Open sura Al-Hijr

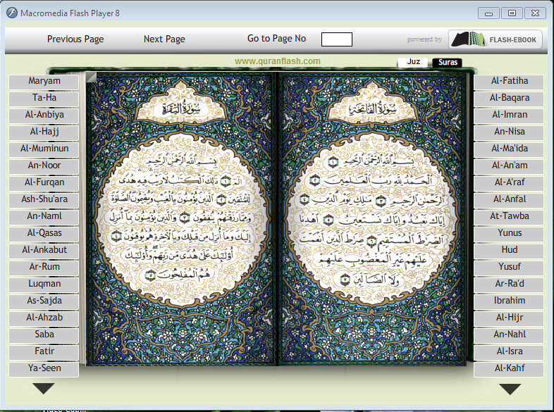509,319
